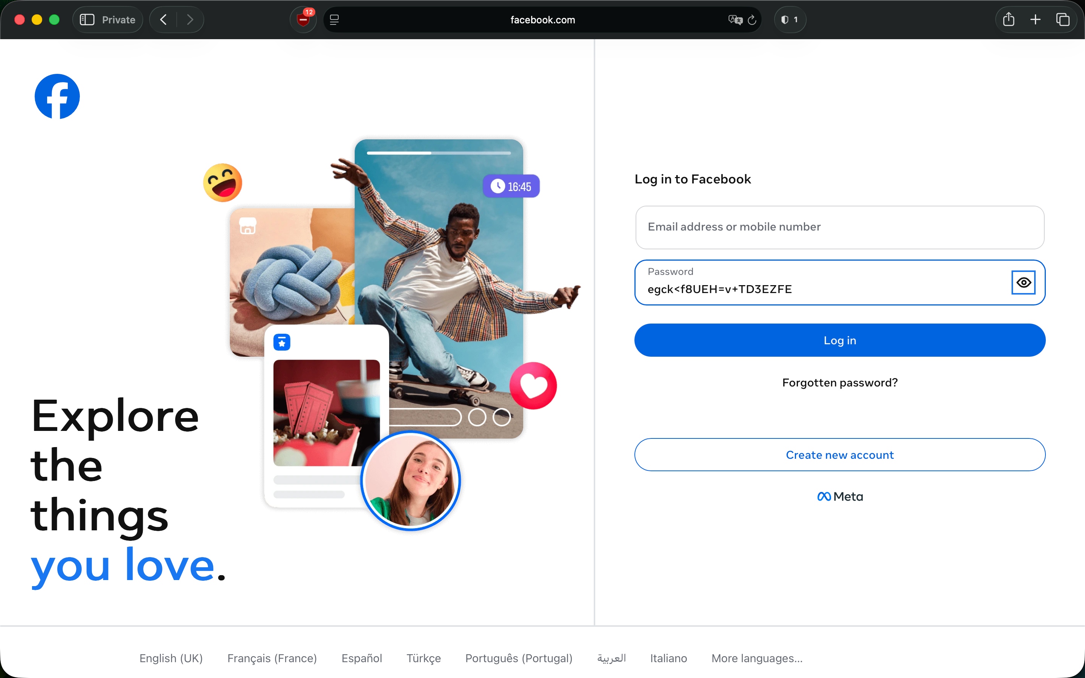
Task: Open the Forgotten password link
Action: pos(840,382)
